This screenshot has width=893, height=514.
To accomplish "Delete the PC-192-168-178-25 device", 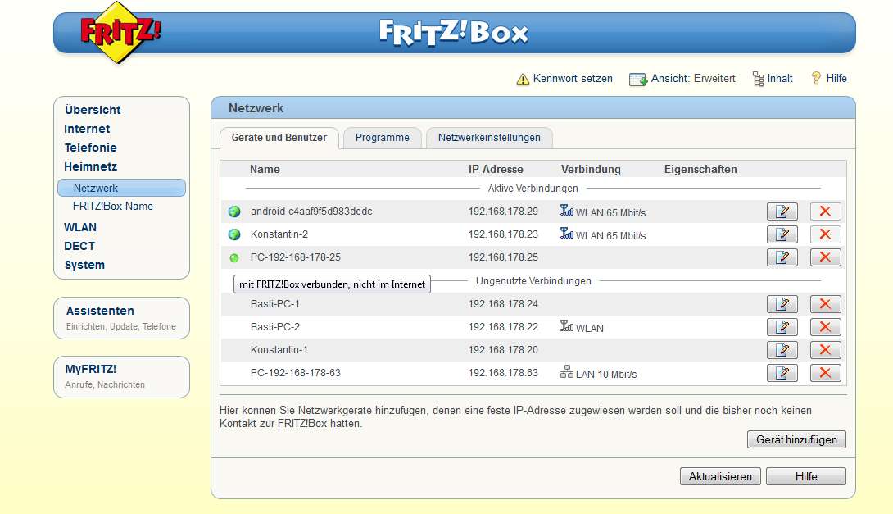I will pos(825,257).
